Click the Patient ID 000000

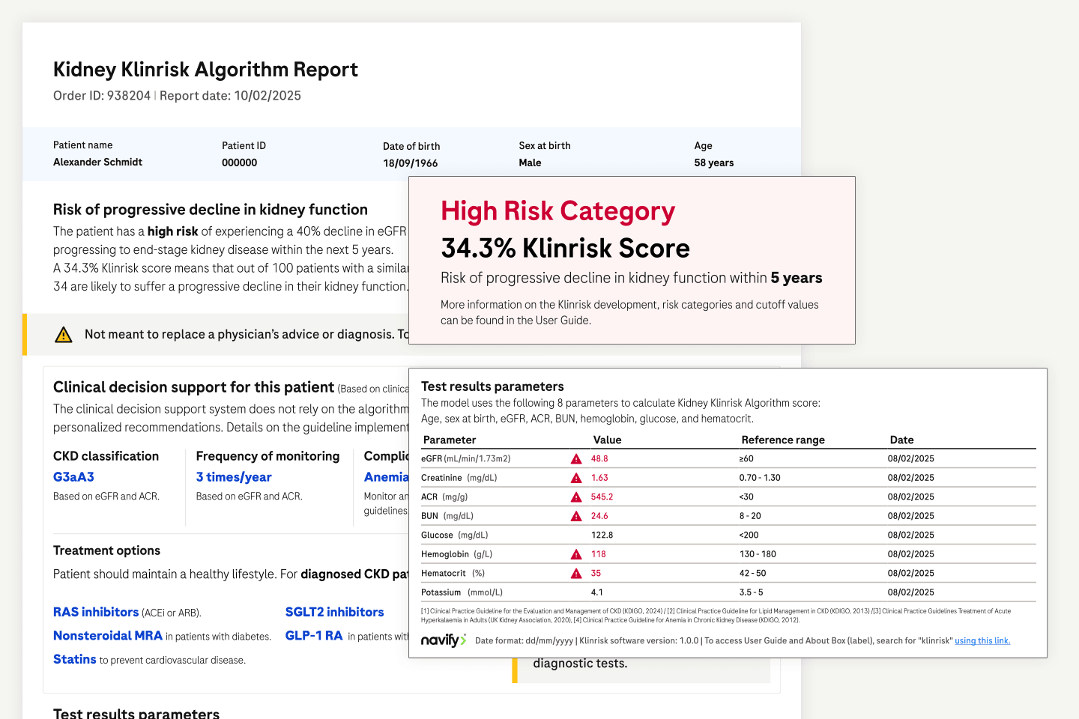(239, 163)
